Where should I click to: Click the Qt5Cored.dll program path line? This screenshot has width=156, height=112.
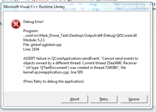click(x=80, y=35)
